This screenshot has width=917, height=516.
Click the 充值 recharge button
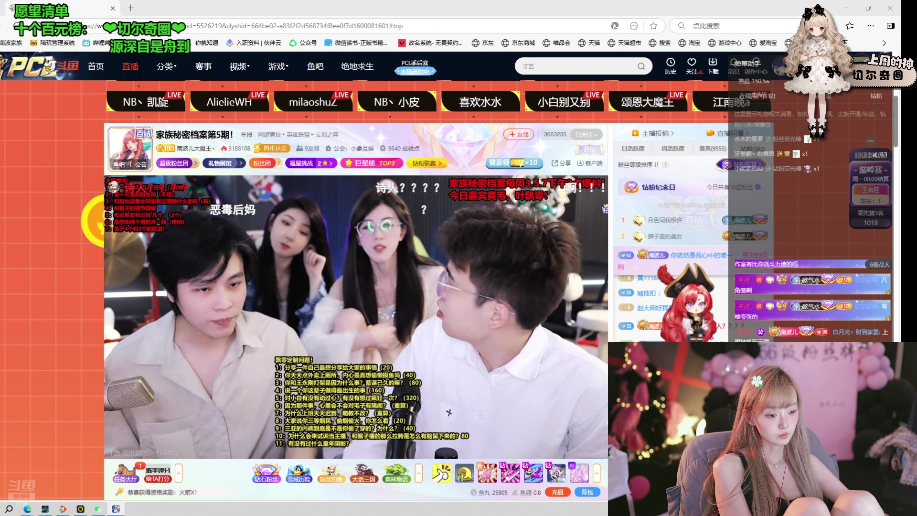557,492
